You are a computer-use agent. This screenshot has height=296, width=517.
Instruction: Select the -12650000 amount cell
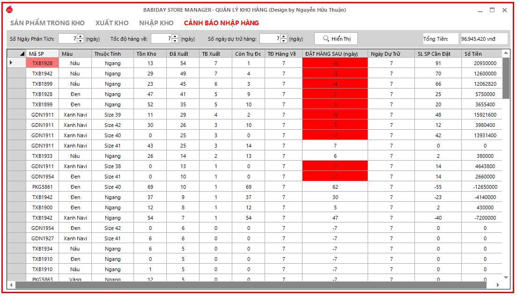tap(481, 187)
